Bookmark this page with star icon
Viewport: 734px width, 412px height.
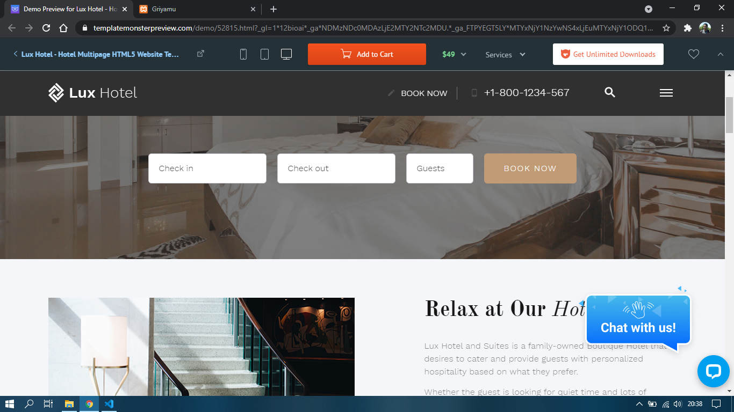(666, 28)
